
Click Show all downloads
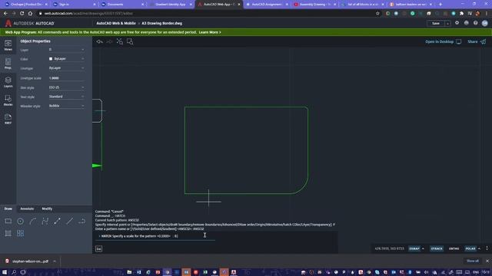473,261
